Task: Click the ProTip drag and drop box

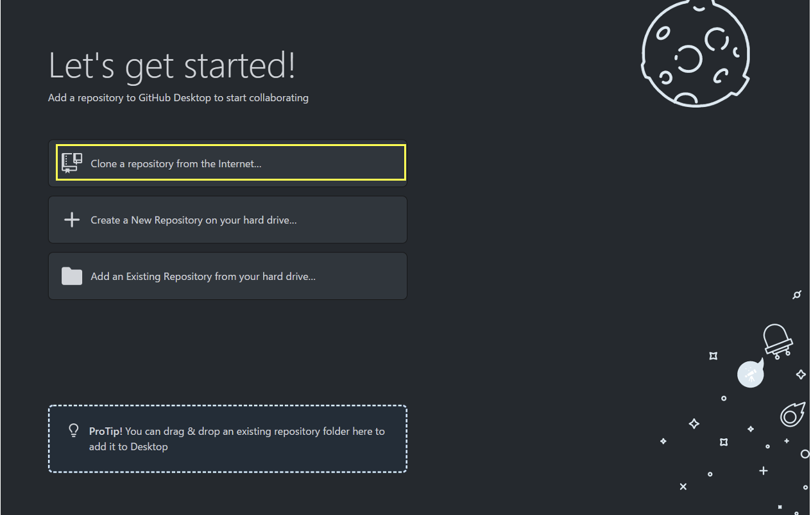Action: click(228, 439)
